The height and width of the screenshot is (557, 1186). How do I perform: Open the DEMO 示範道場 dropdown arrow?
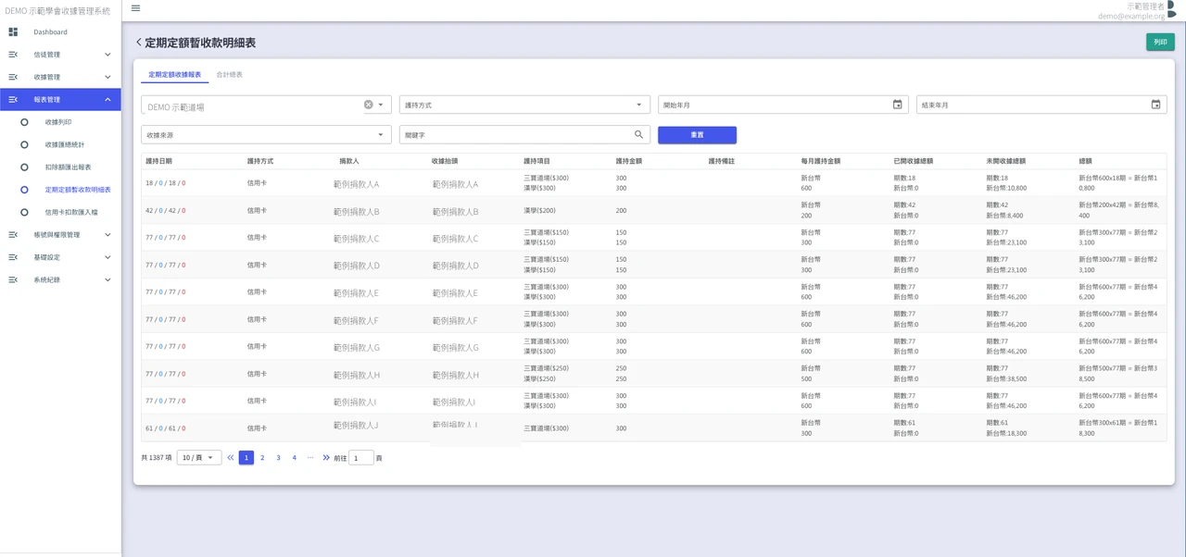pyautogui.click(x=381, y=105)
